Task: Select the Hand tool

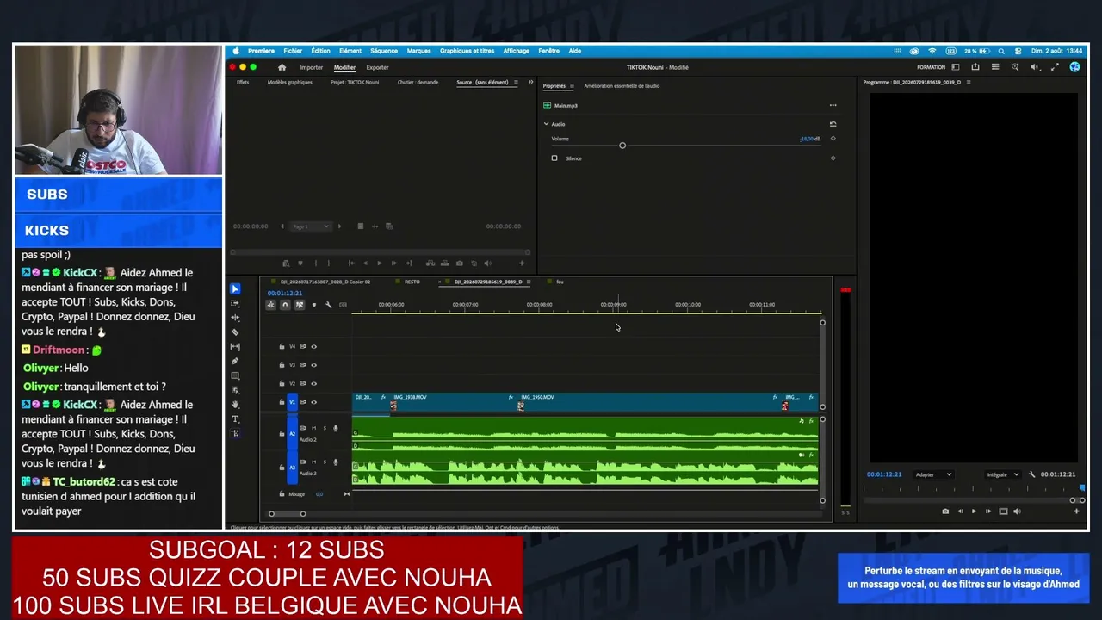Action: coord(235,404)
